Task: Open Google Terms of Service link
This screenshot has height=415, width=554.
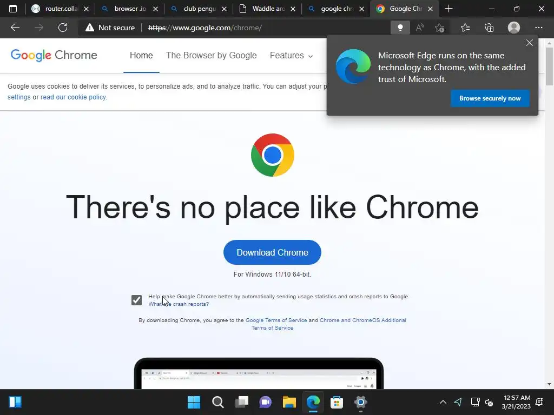Action: point(276,320)
